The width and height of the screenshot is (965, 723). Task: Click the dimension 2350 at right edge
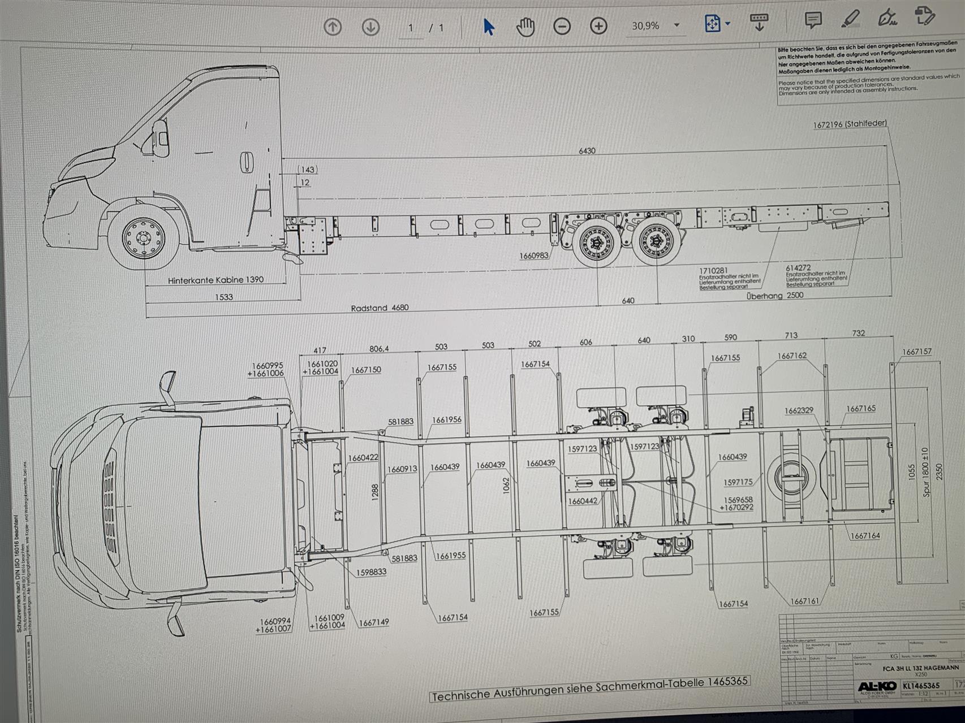point(940,472)
